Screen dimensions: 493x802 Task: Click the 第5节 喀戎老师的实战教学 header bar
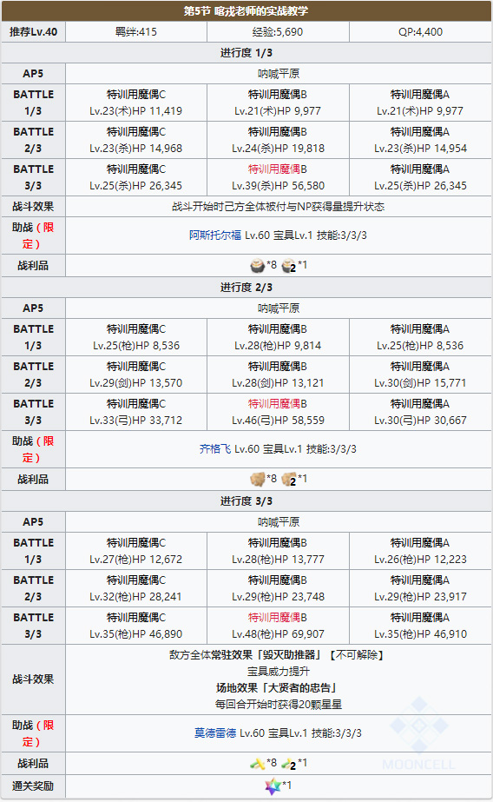pyautogui.click(x=246, y=10)
